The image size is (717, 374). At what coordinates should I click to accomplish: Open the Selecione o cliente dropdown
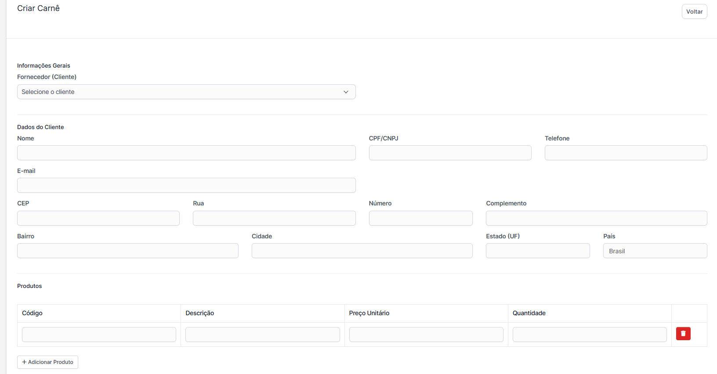coord(186,92)
